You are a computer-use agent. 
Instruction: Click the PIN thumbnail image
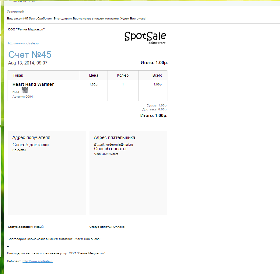click(x=25, y=90)
